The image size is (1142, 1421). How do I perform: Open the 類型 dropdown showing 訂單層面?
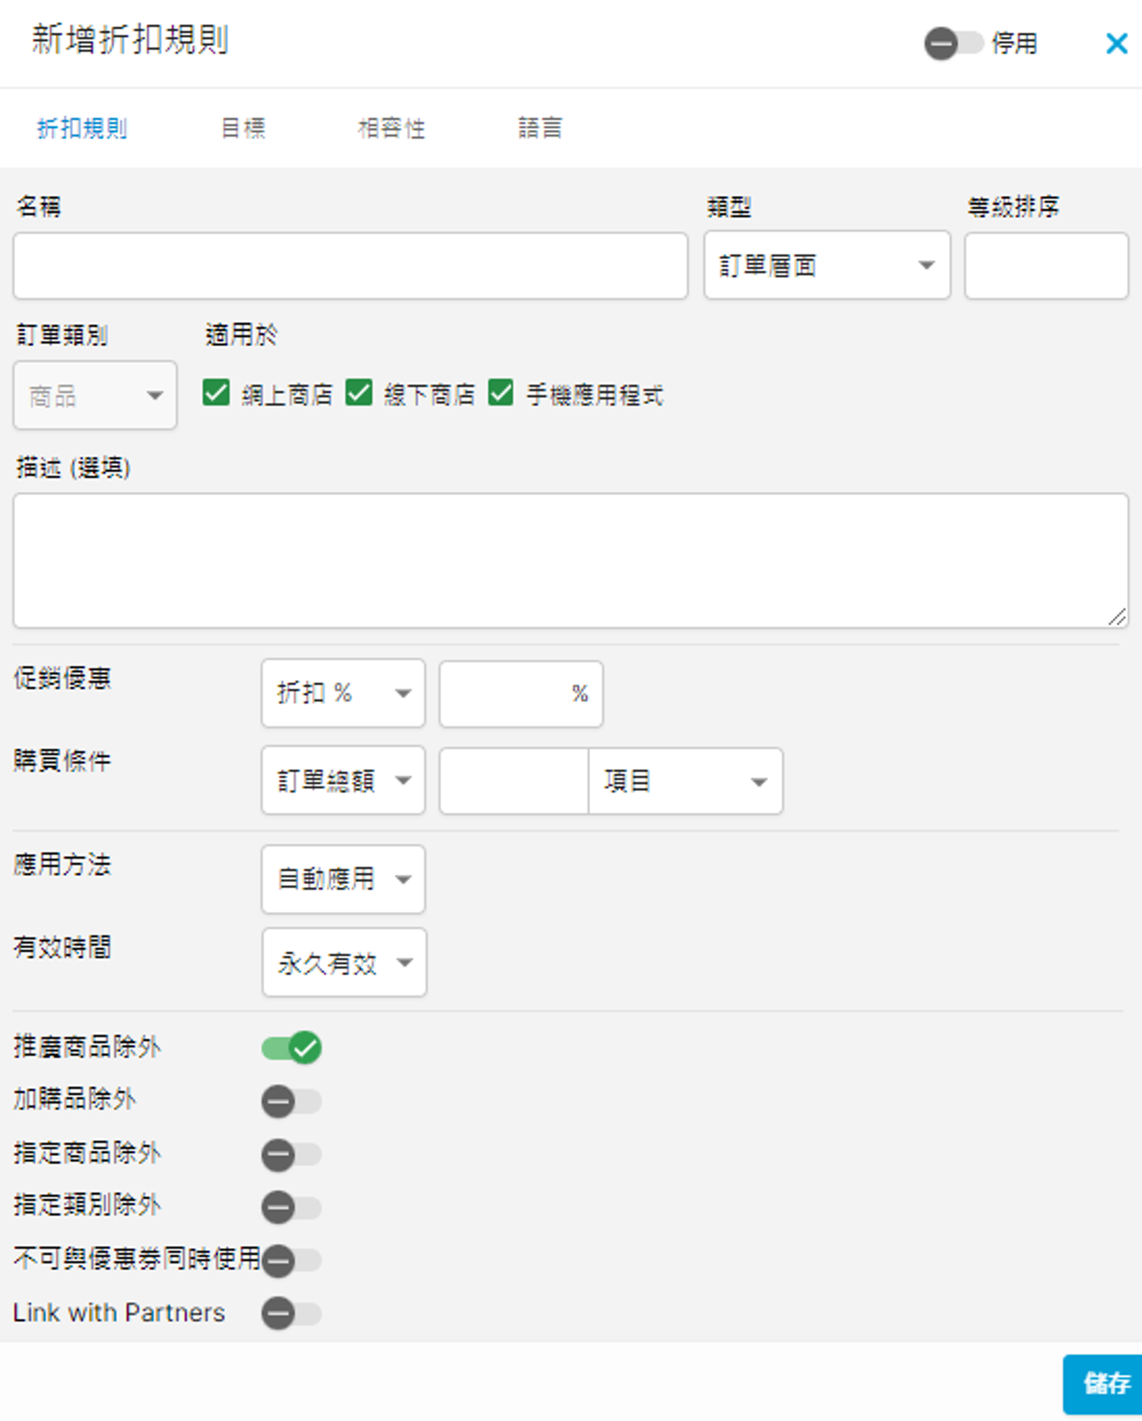pos(826,265)
